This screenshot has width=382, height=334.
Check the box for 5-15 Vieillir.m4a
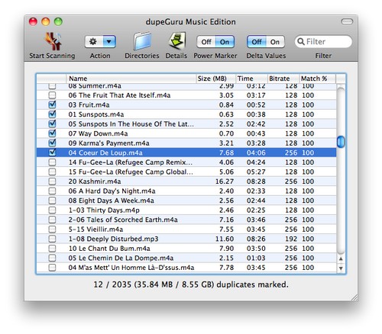point(52,230)
